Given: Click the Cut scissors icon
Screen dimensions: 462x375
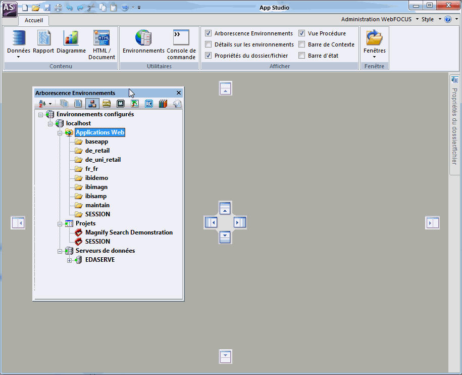Looking at the screenshot, I should tap(91, 8).
